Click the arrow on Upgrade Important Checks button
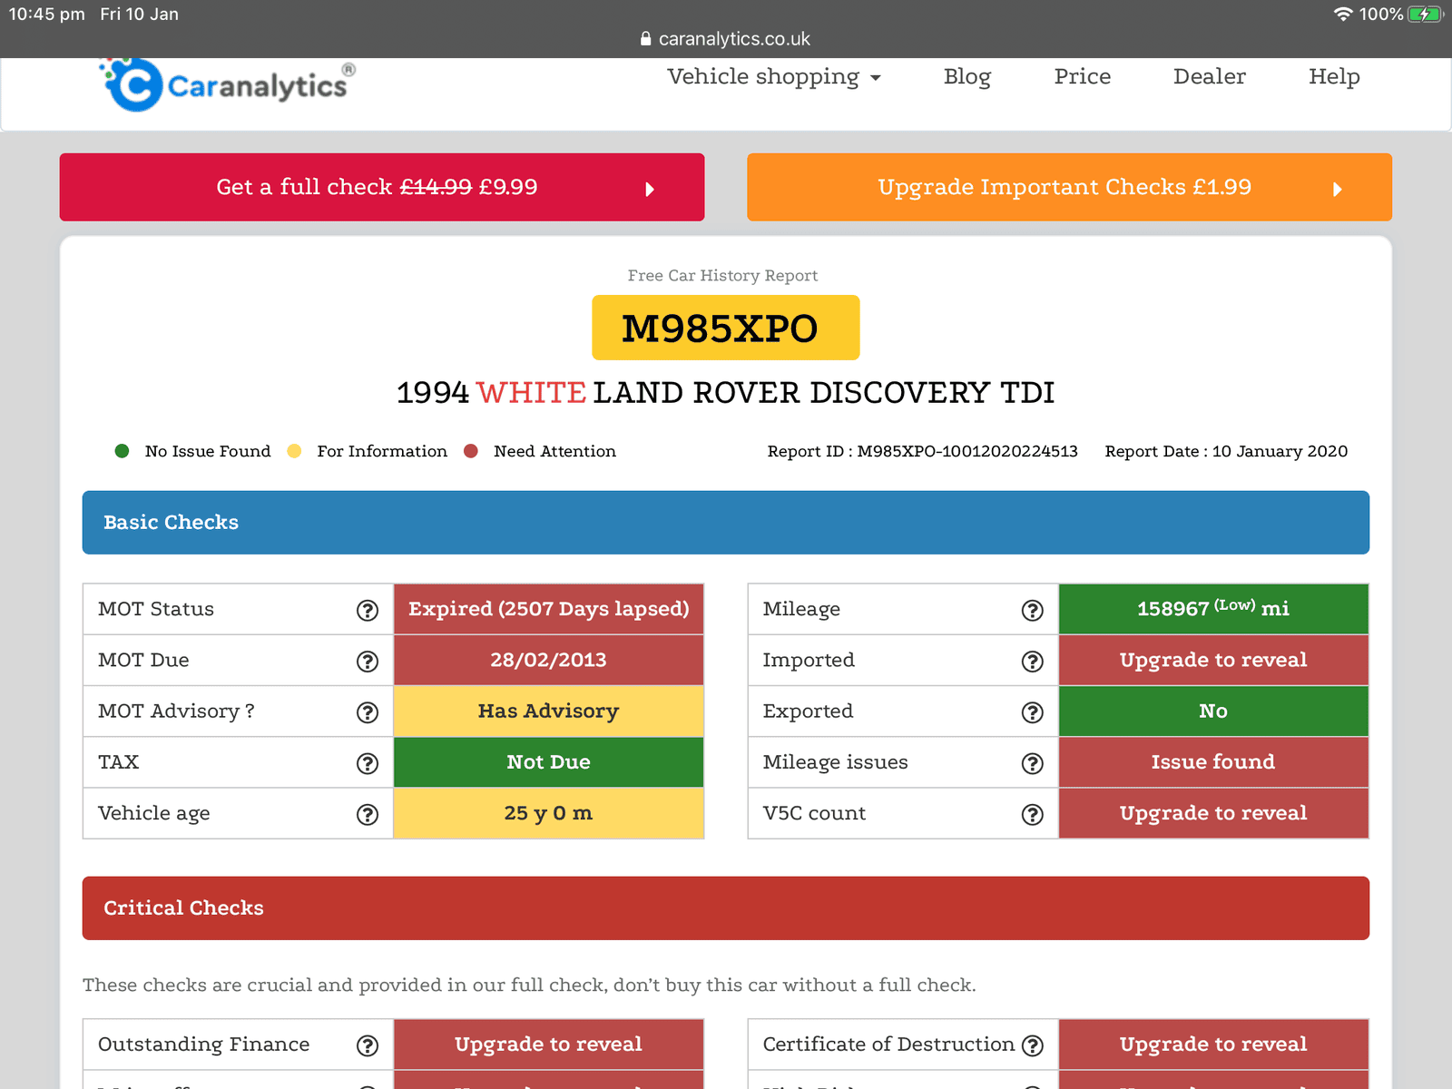 [x=1338, y=189]
